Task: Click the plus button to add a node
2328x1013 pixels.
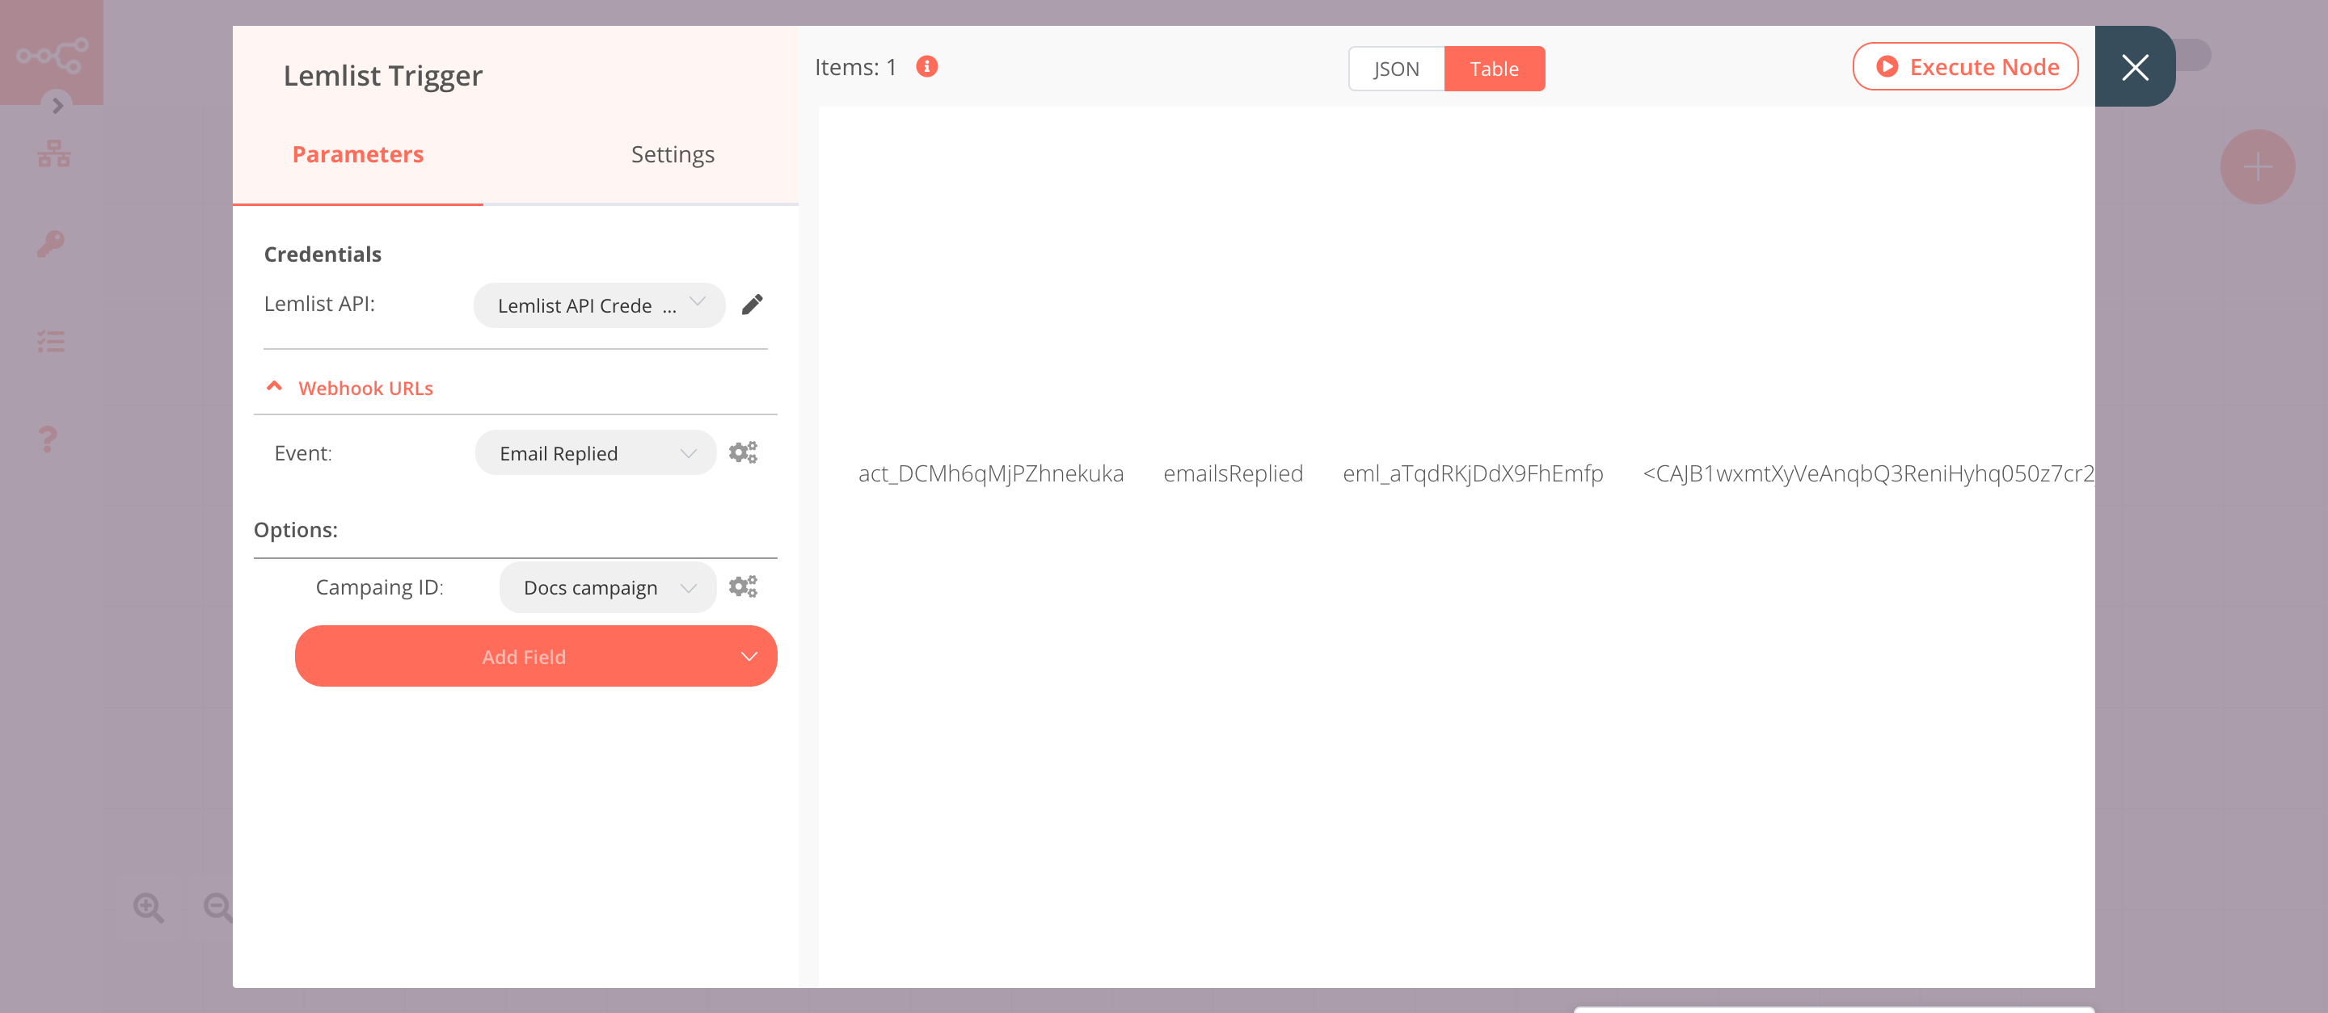Action: 2257,166
